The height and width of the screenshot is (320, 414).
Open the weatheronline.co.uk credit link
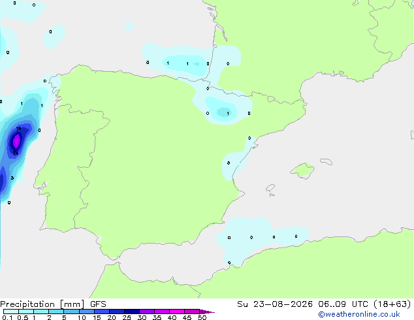pos(359,314)
